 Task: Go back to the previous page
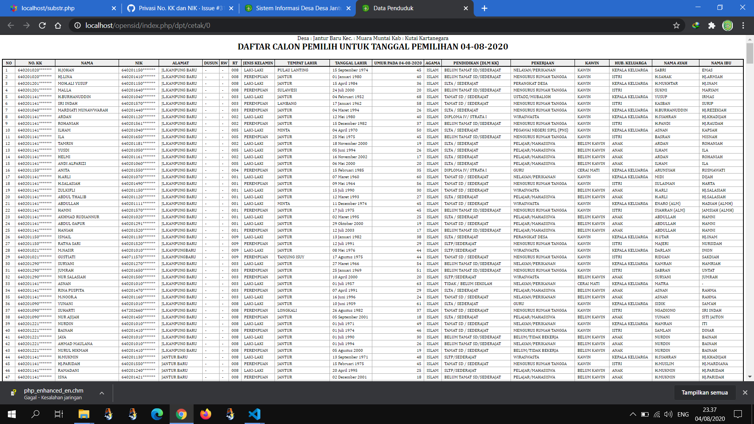coord(11,26)
